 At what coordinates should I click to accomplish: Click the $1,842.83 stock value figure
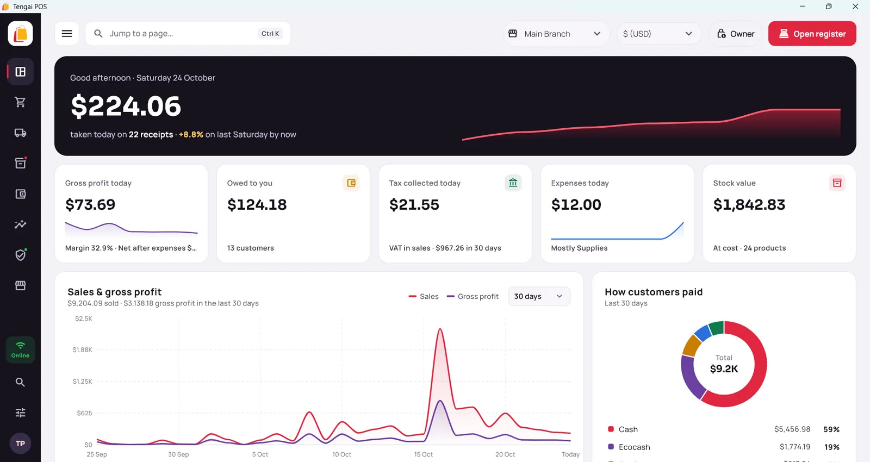(x=749, y=204)
